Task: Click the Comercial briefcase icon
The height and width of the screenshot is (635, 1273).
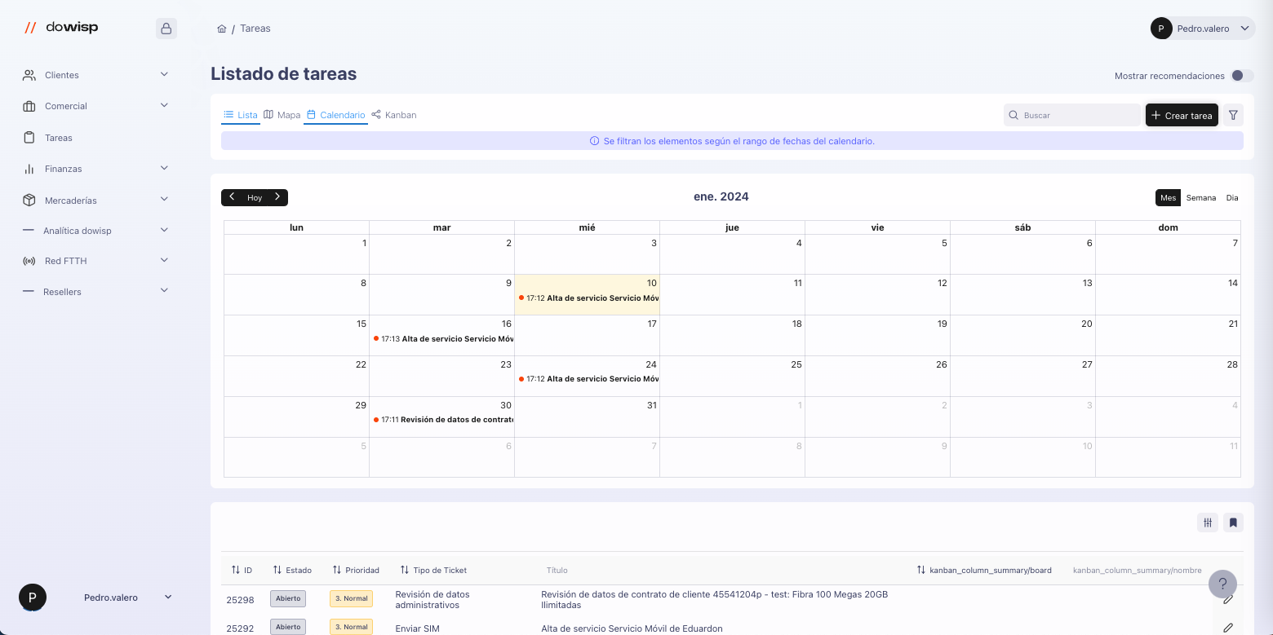Action: pos(29,106)
